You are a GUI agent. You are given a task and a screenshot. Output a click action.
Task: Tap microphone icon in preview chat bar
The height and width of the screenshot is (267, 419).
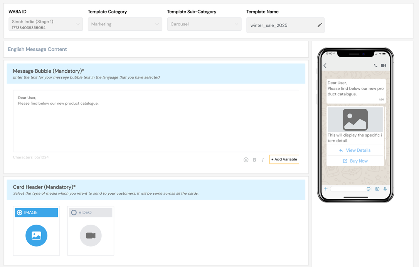(x=385, y=189)
